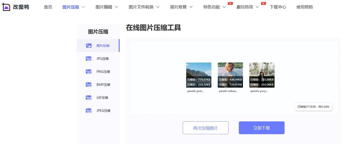Screen dimensions: 350x144
Task: Select the GIF压缩 sidebar icon
Action: [x=89, y=97]
